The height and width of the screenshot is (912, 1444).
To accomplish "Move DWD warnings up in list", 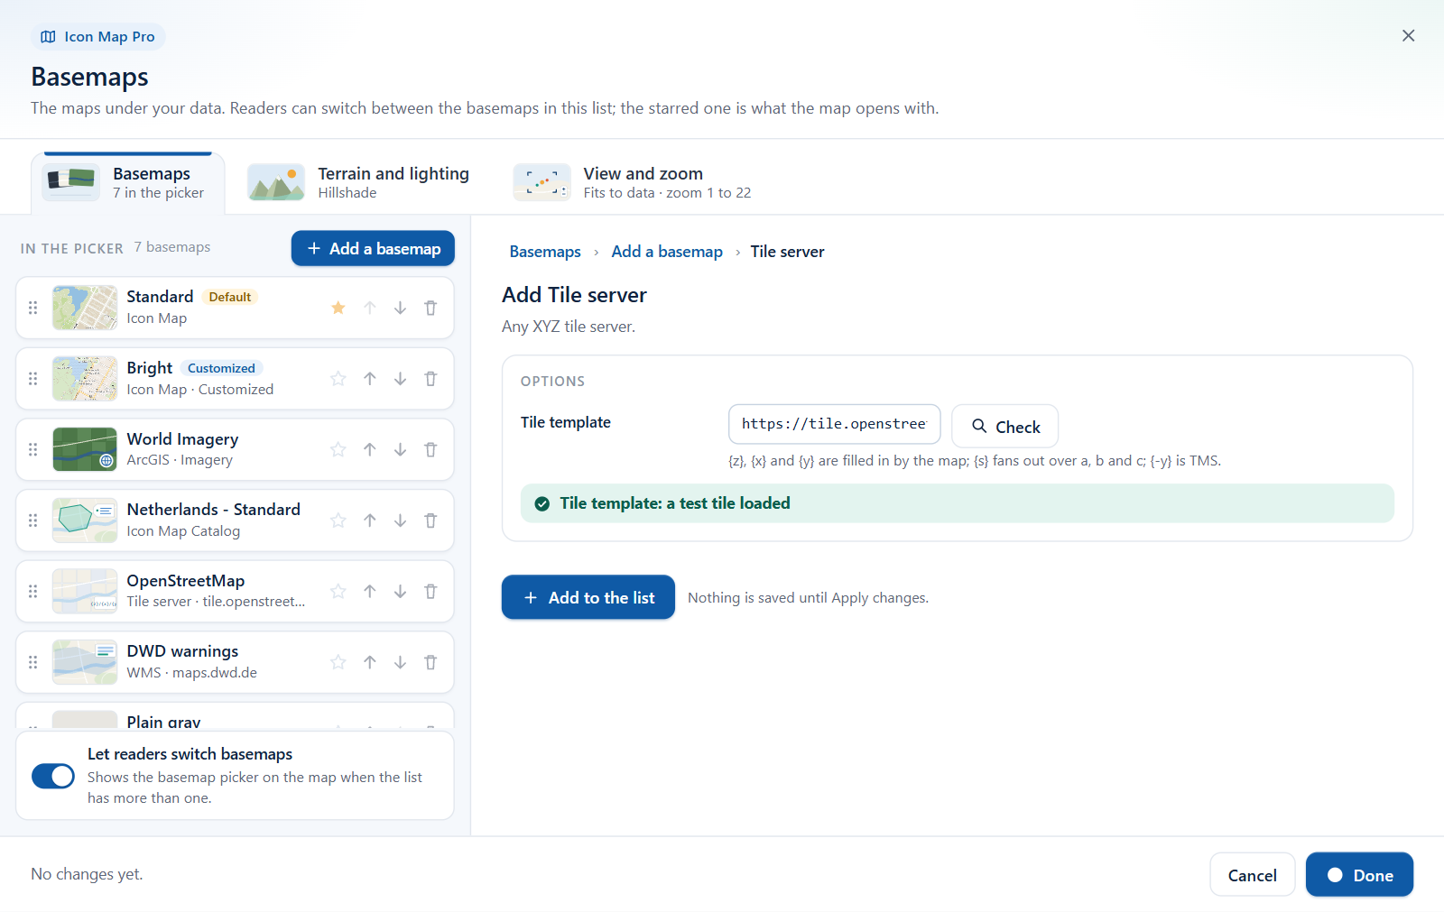I will [x=370, y=662].
